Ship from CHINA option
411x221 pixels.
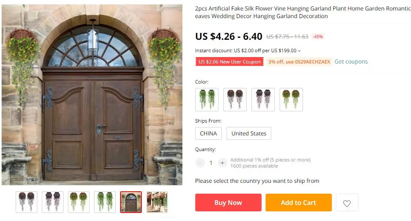point(209,133)
